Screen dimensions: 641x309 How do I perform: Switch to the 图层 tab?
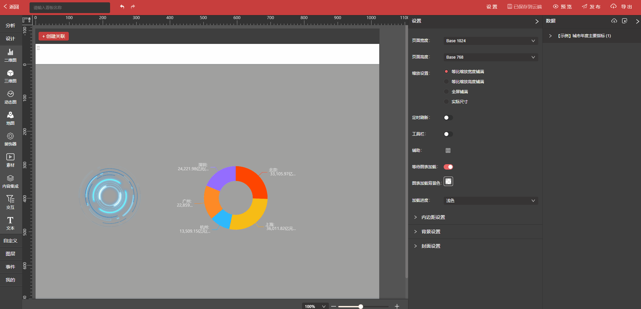point(10,254)
